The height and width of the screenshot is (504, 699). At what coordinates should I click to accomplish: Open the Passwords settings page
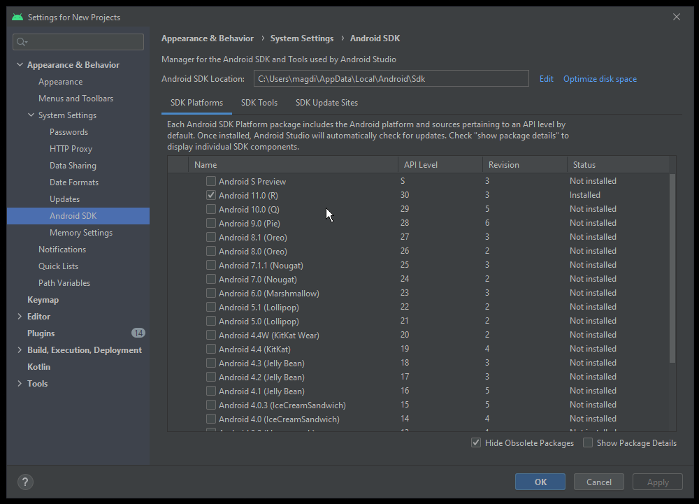click(69, 132)
